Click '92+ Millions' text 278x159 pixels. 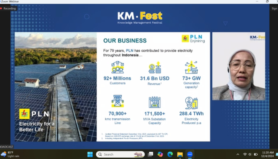[x=118, y=78]
